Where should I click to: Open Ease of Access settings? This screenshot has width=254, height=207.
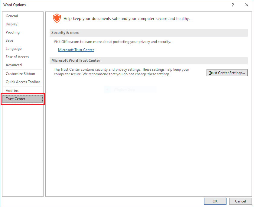[x=23, y=57]
